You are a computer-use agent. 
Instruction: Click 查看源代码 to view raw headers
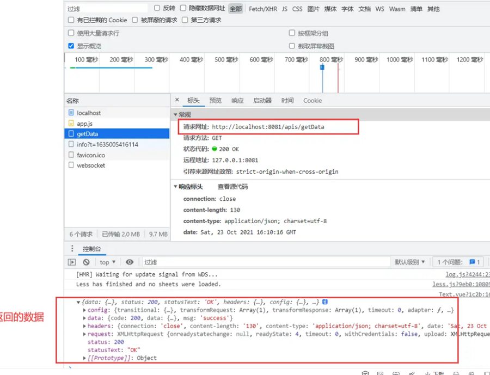tap(232, 187)
